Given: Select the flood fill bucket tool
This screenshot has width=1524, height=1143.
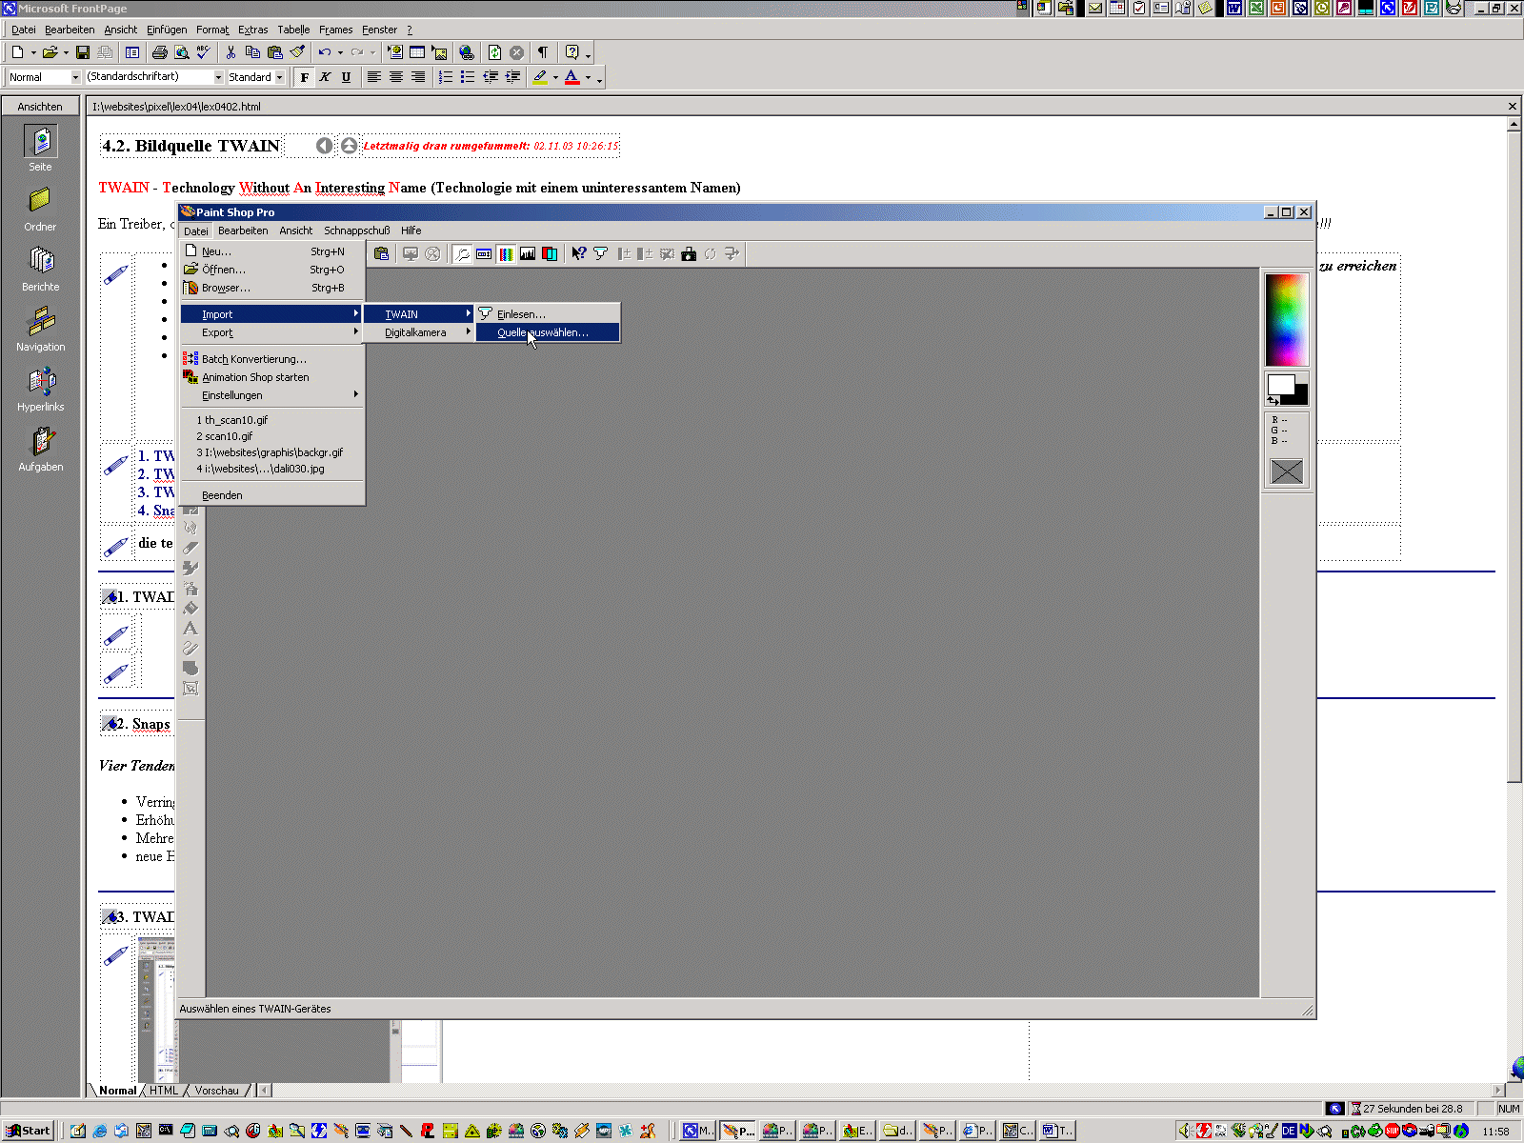Looking at the screenshot, I should (190, 608).
